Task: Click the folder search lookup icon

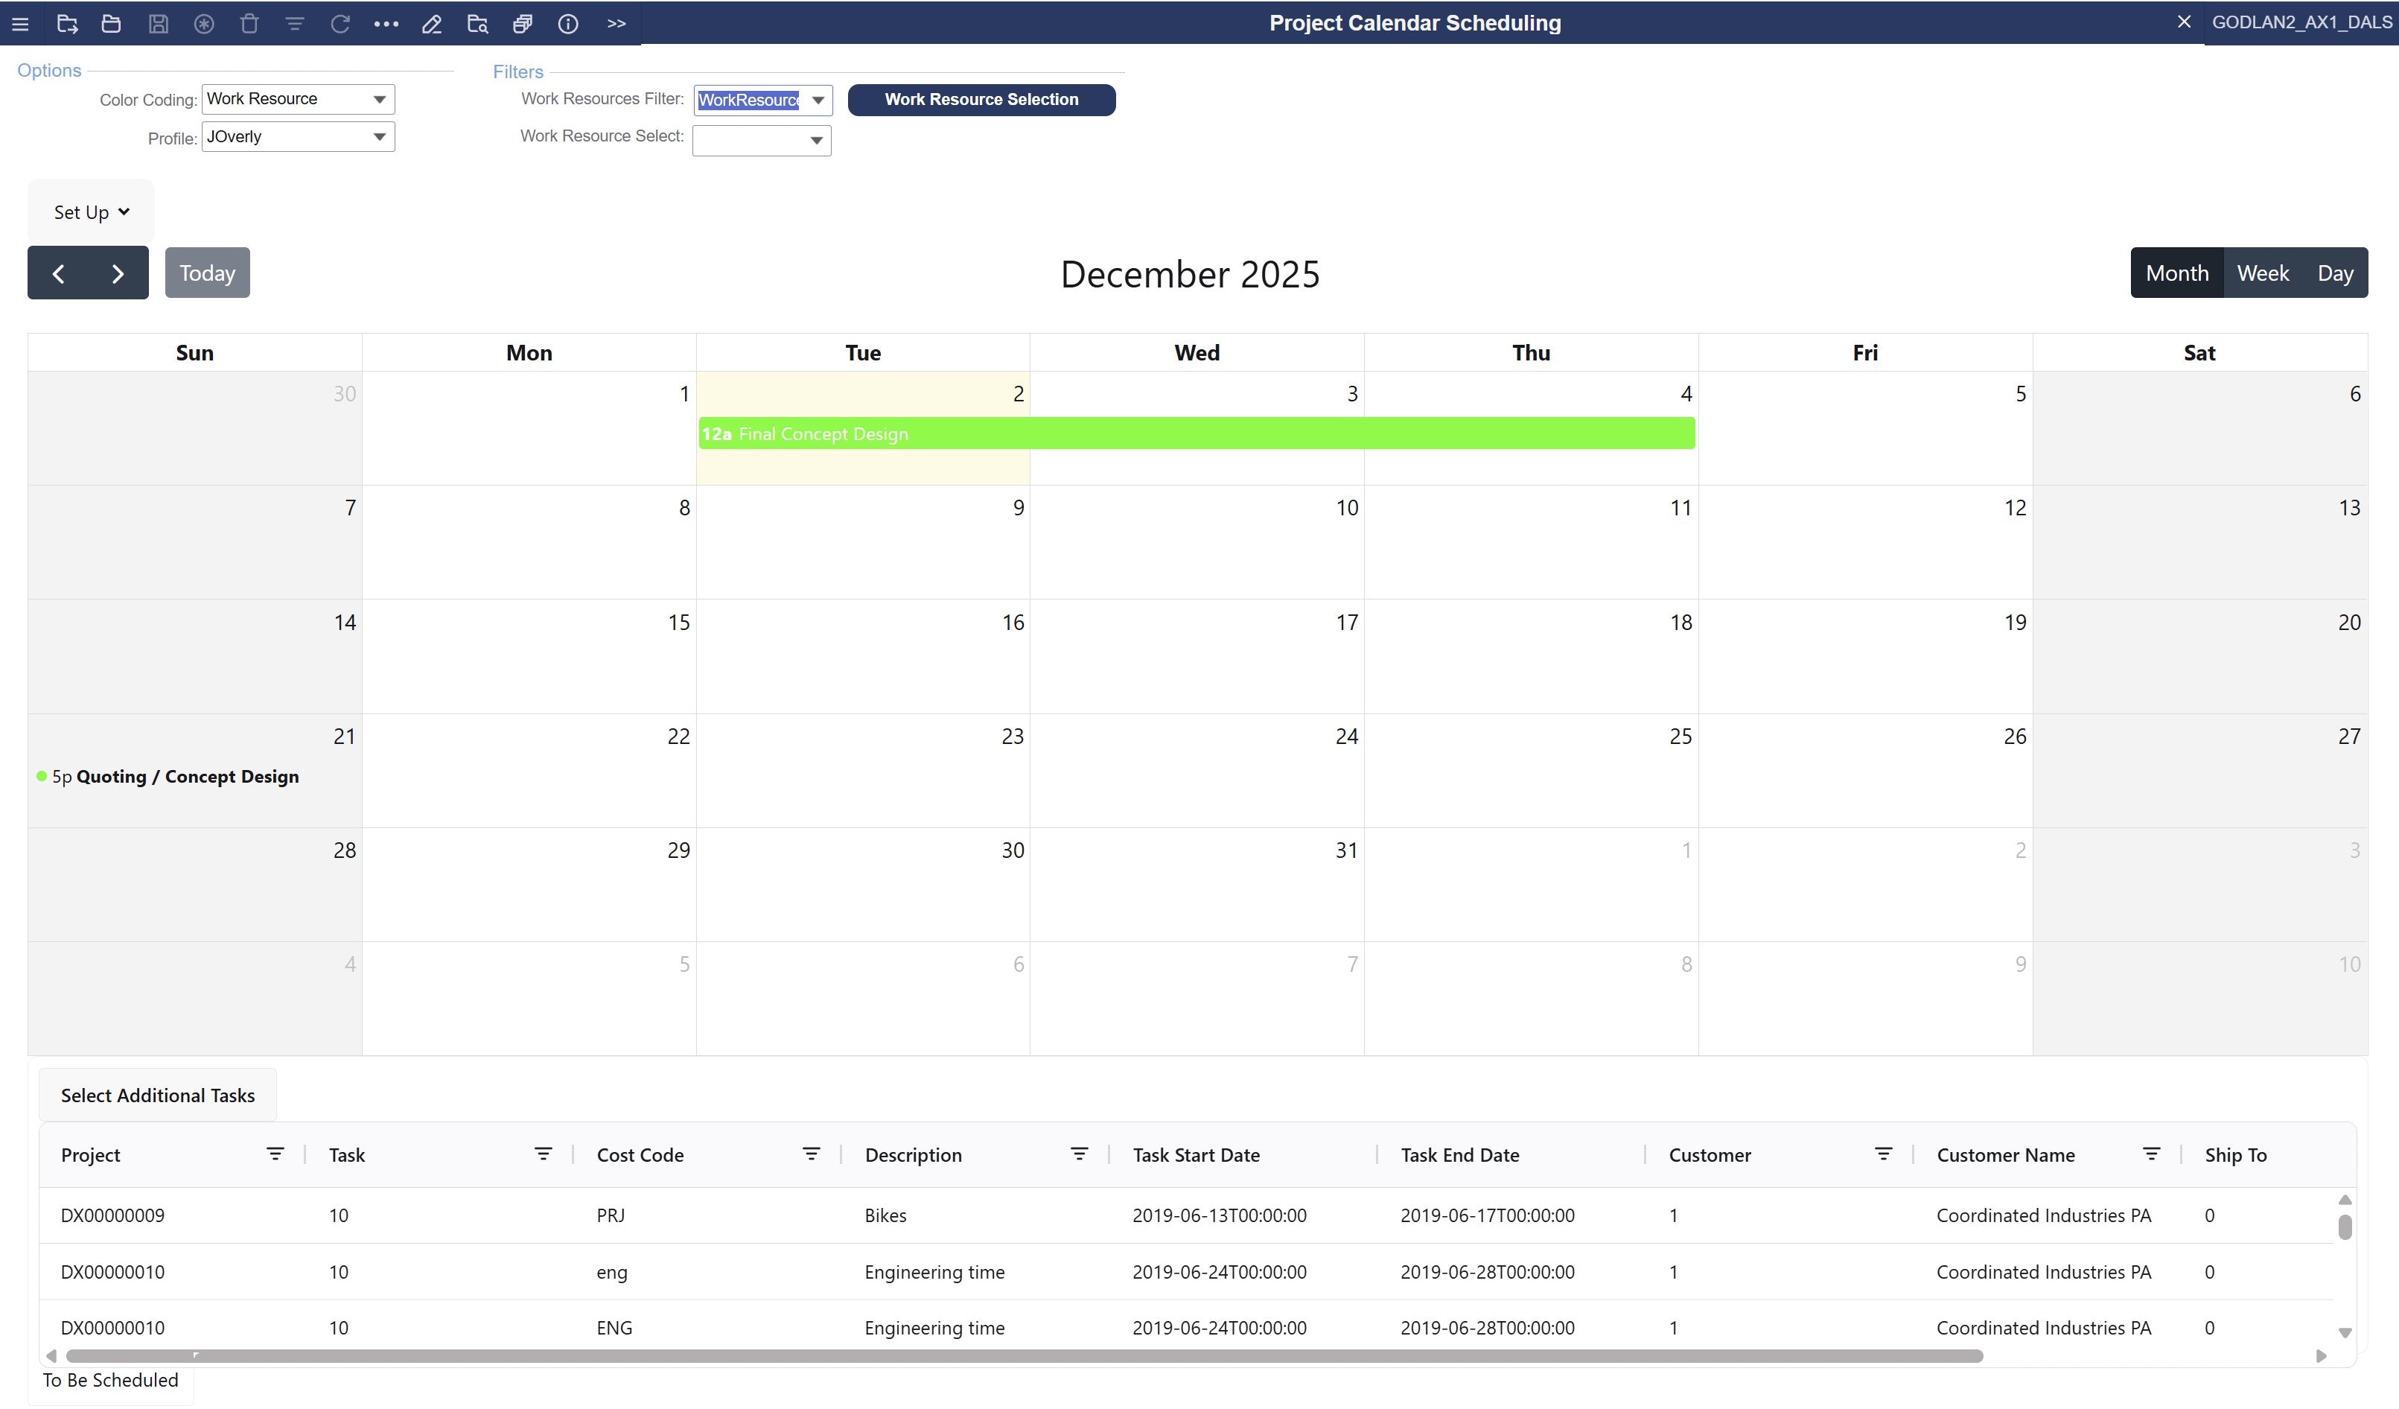Action: (x=477, y=24)
